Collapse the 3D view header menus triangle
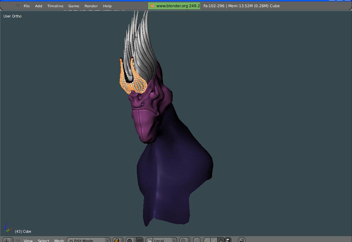 [x=18, y=240]
